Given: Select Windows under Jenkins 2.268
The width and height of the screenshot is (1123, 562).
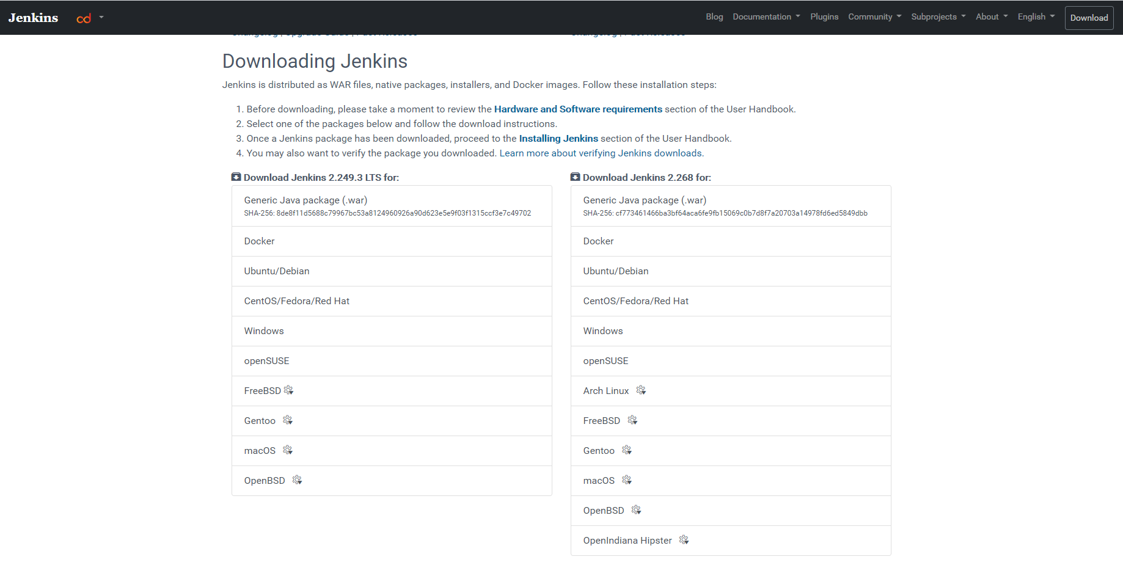Looking at the screenshot, I should coord(731,331).
